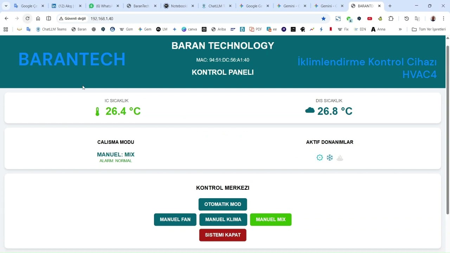Select MANUEL KLIMA mode
450x253 pixels.
[x=223, y=220]
